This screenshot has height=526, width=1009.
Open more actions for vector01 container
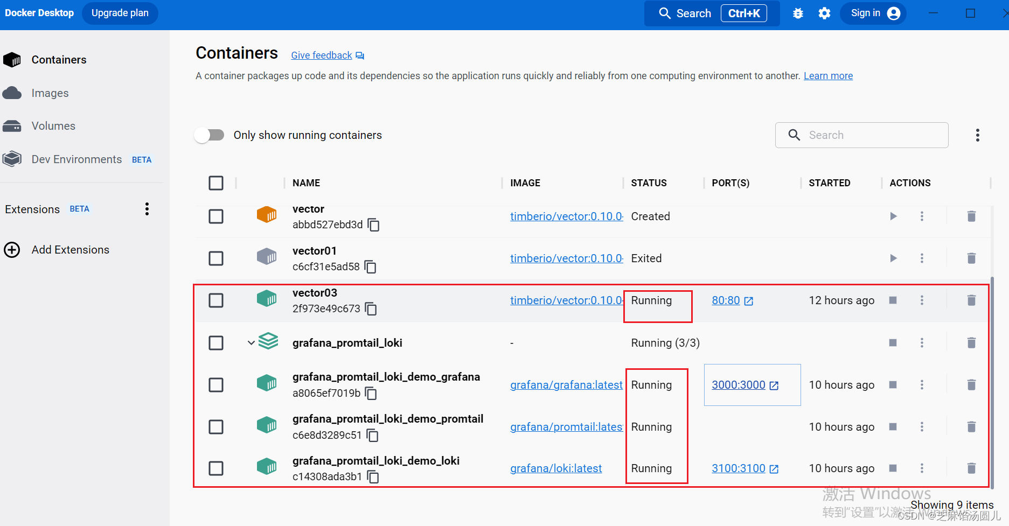(922, 258)
